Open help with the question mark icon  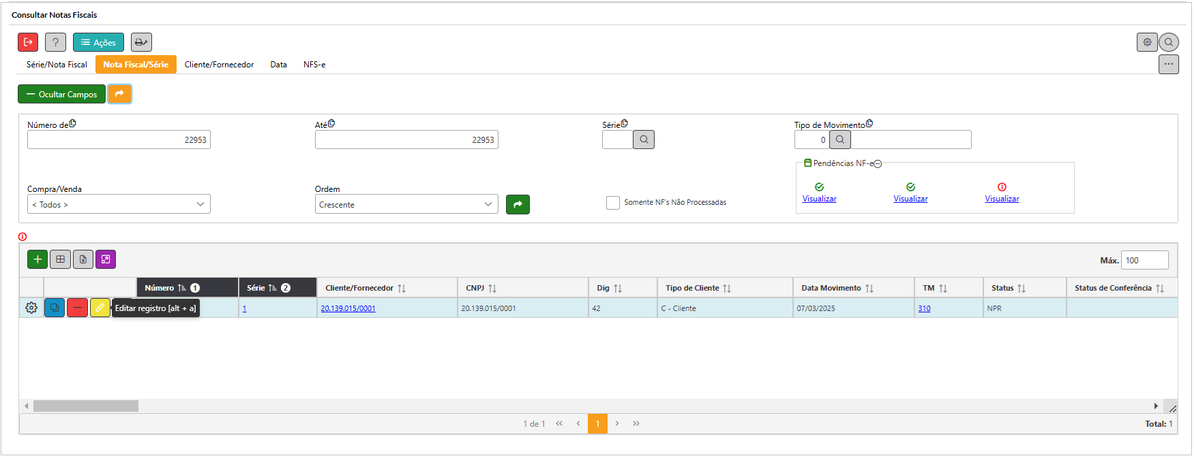point(55,42)
